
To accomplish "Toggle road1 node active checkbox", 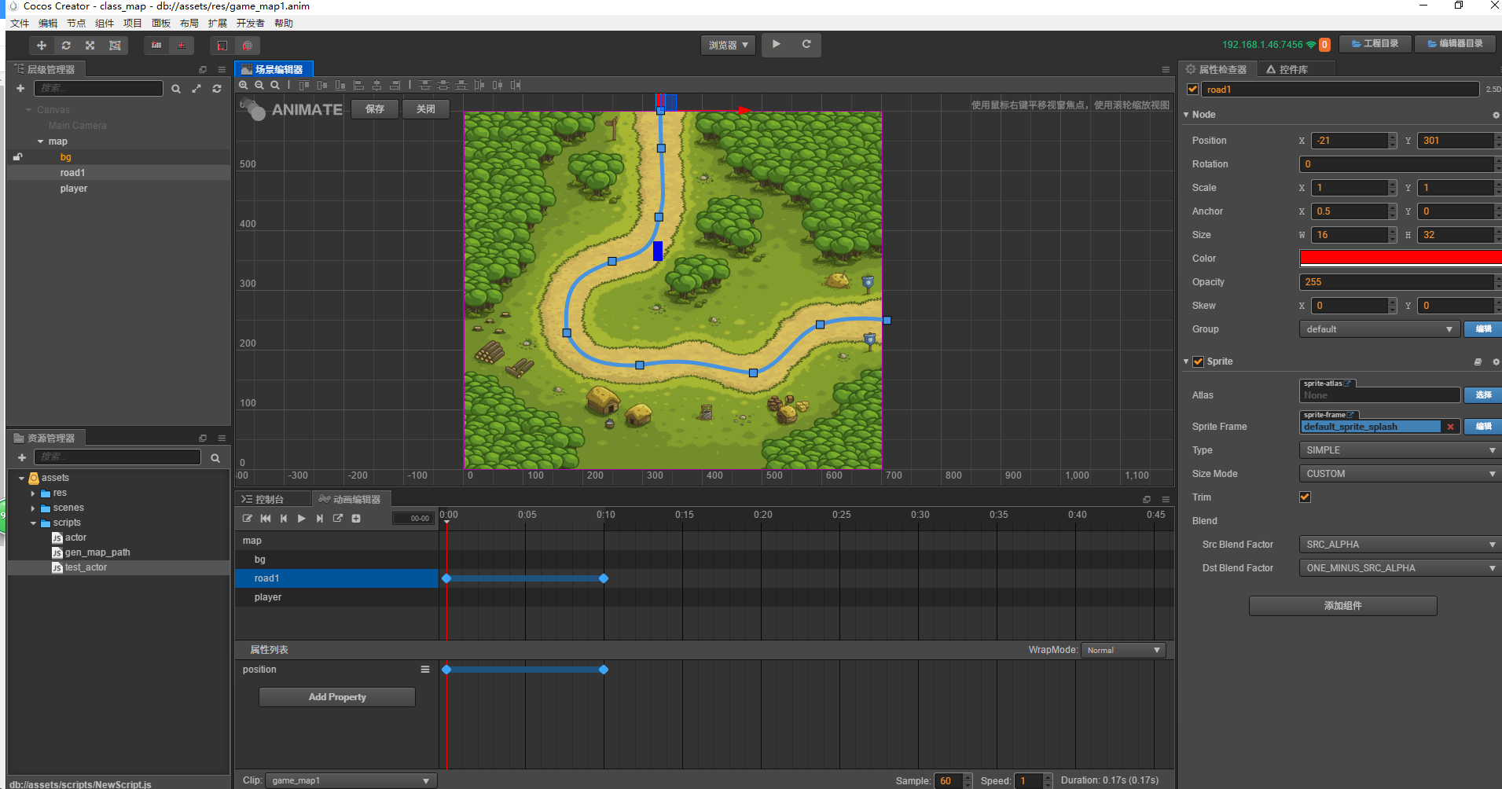I will 1192,90.
